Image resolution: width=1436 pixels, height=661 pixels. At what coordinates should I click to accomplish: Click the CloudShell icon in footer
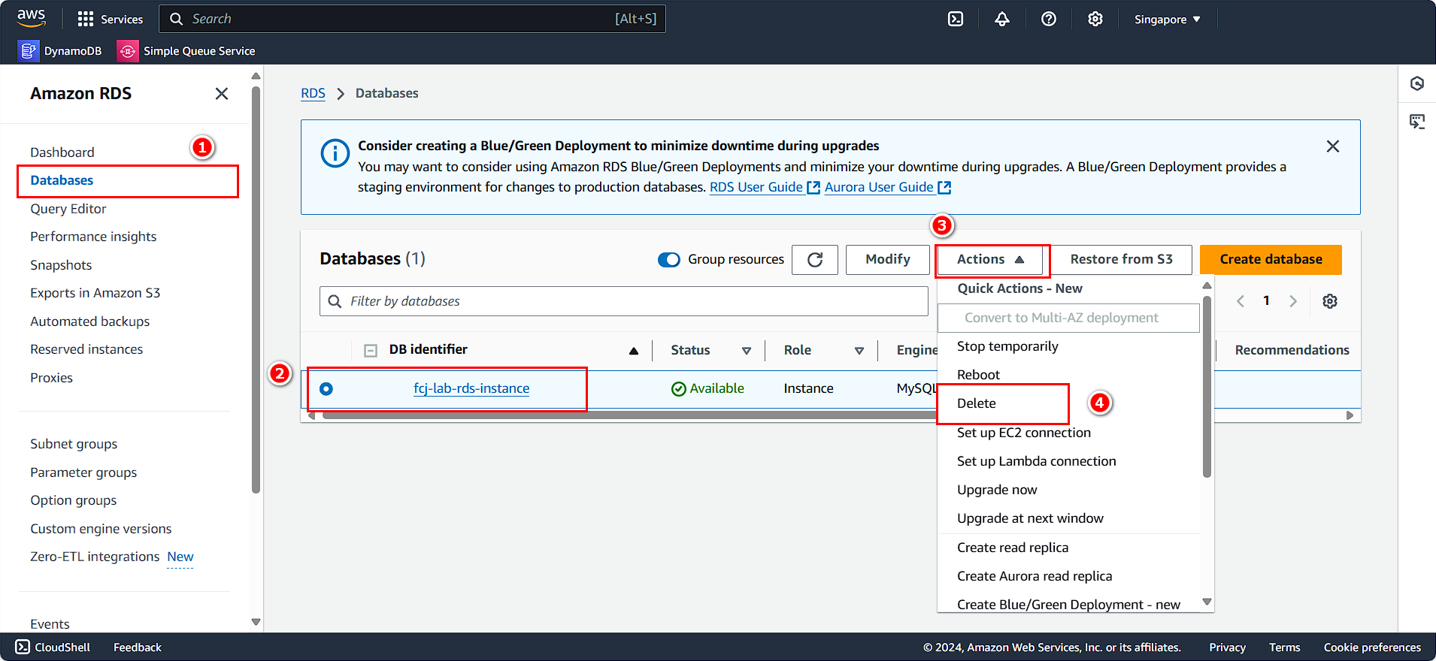pos(23,647)
